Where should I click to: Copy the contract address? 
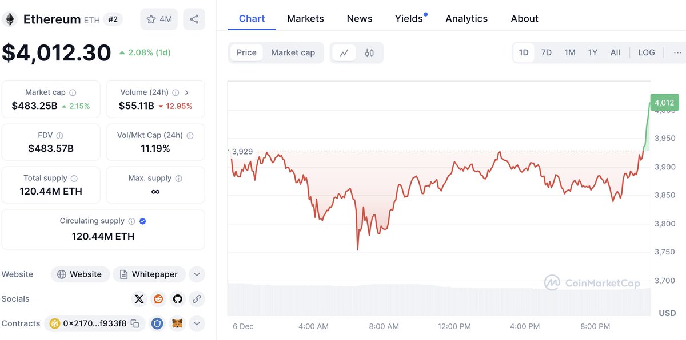pos(135,324)
